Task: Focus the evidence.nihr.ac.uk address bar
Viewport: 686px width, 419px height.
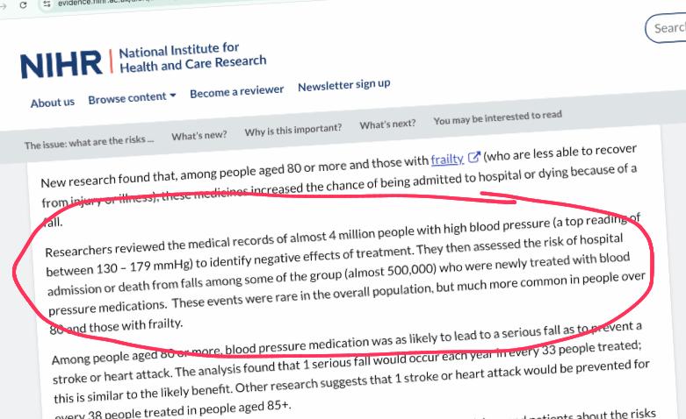Action: click(x=105, y=4)
